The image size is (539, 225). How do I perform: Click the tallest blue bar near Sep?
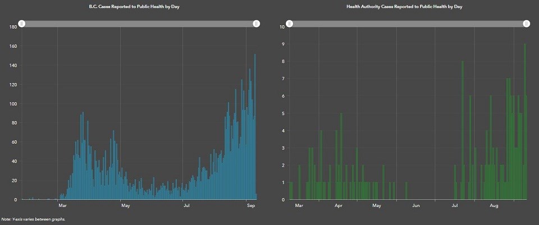click(255, 126)
